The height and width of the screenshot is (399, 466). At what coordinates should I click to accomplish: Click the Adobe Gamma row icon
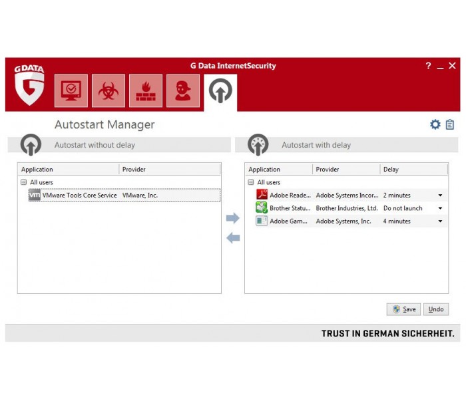point(262,221)
